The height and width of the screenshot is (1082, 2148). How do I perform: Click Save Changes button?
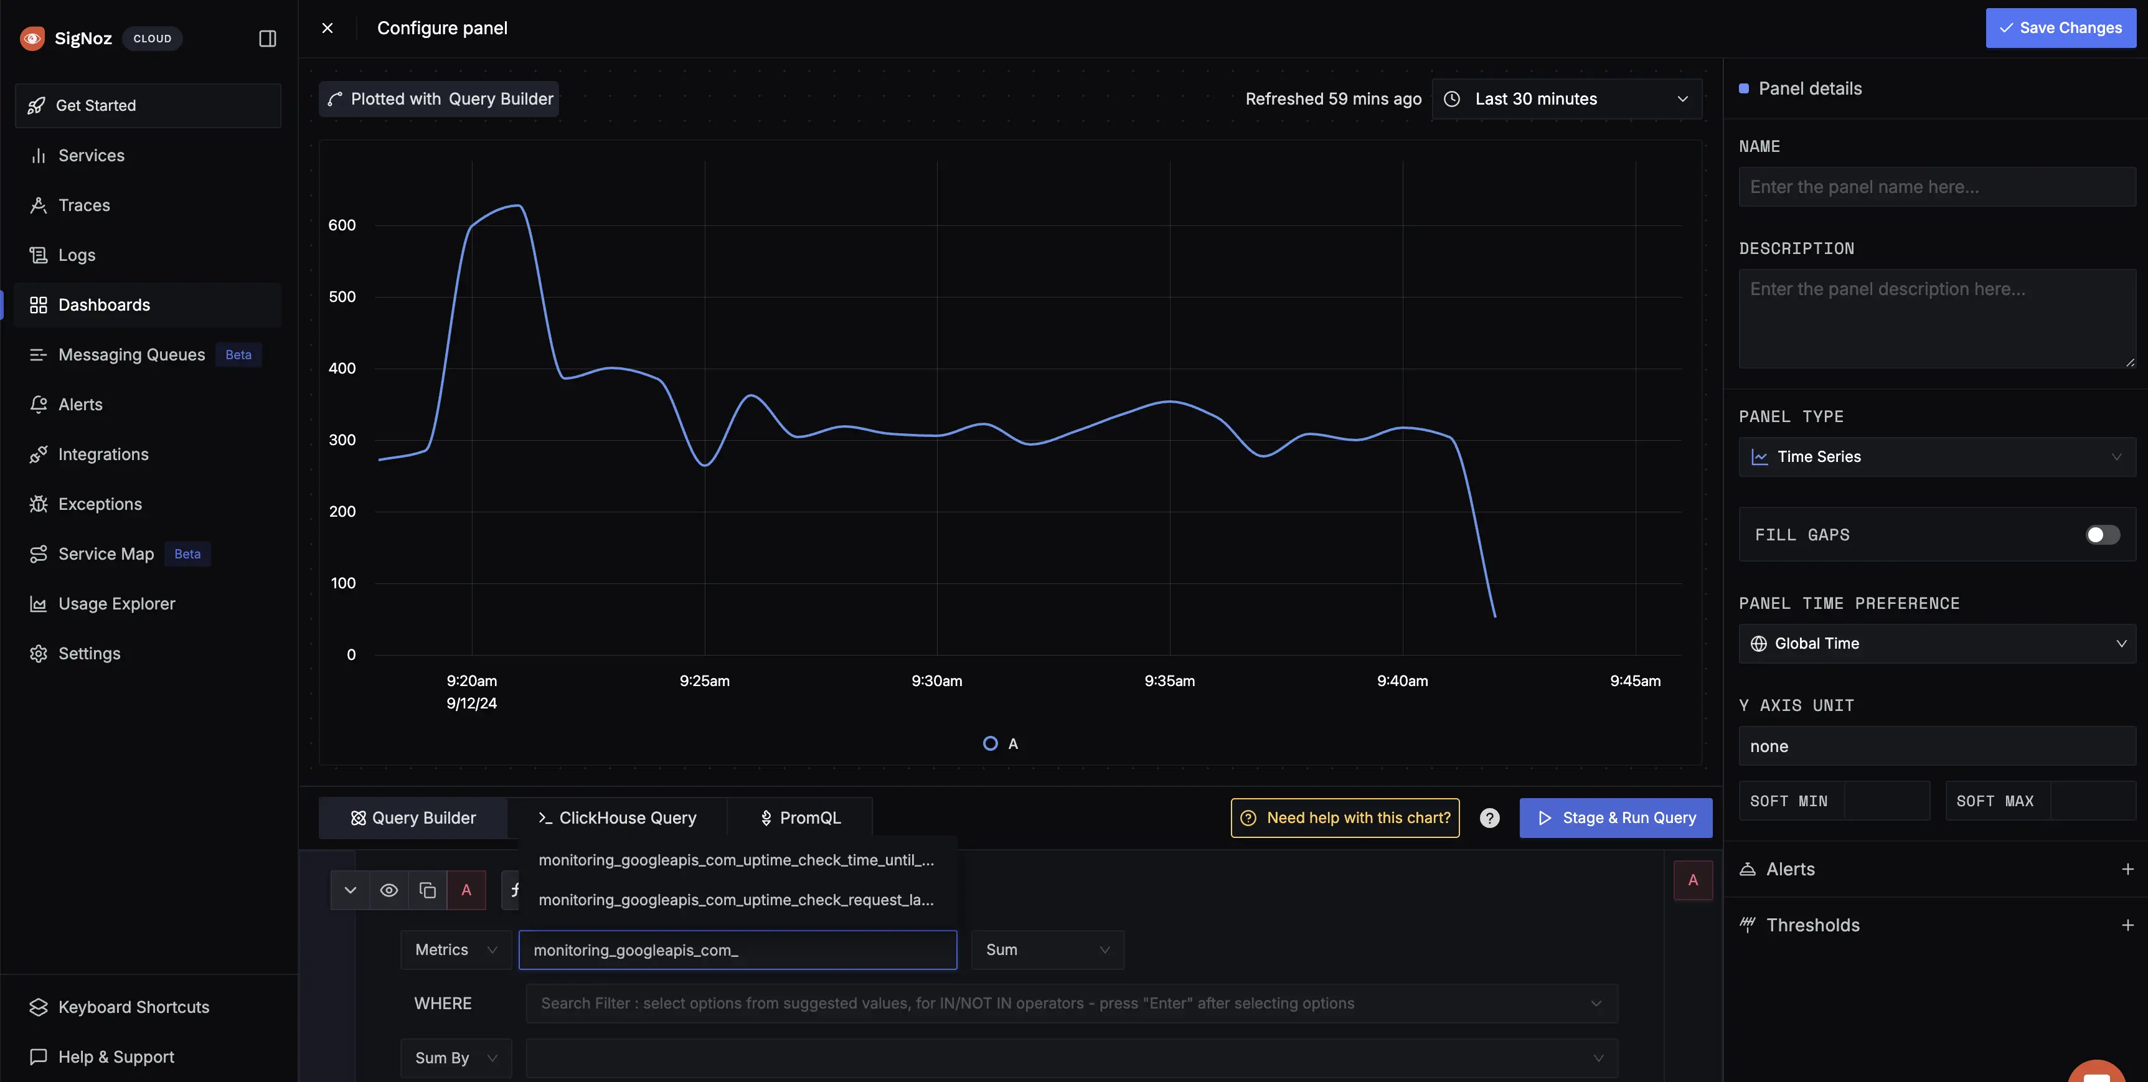click(x=2061, y=27)
